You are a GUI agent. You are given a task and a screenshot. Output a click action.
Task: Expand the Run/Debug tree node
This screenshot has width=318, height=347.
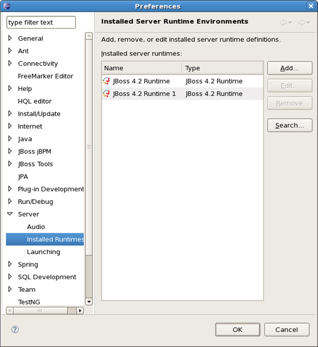(10, 201)
